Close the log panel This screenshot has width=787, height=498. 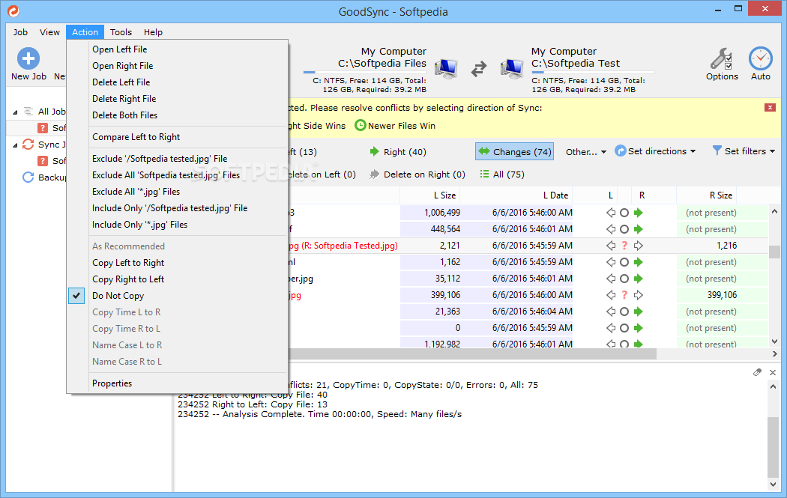773,372
